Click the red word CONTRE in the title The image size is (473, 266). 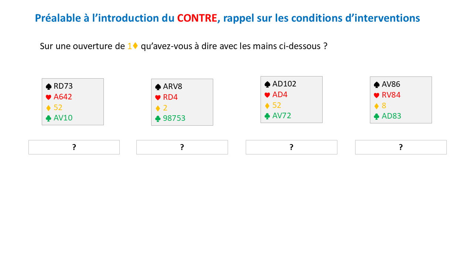[x=197, y=18]
